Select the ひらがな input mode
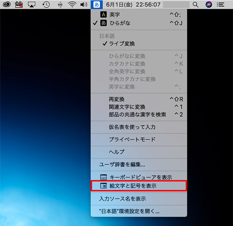The height and width of the screenshot is (226, 233). tap(139, 23)
